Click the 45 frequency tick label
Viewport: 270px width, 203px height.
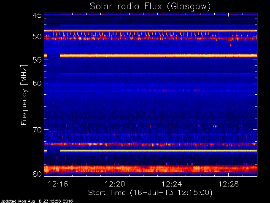click(x=37, y=15)
